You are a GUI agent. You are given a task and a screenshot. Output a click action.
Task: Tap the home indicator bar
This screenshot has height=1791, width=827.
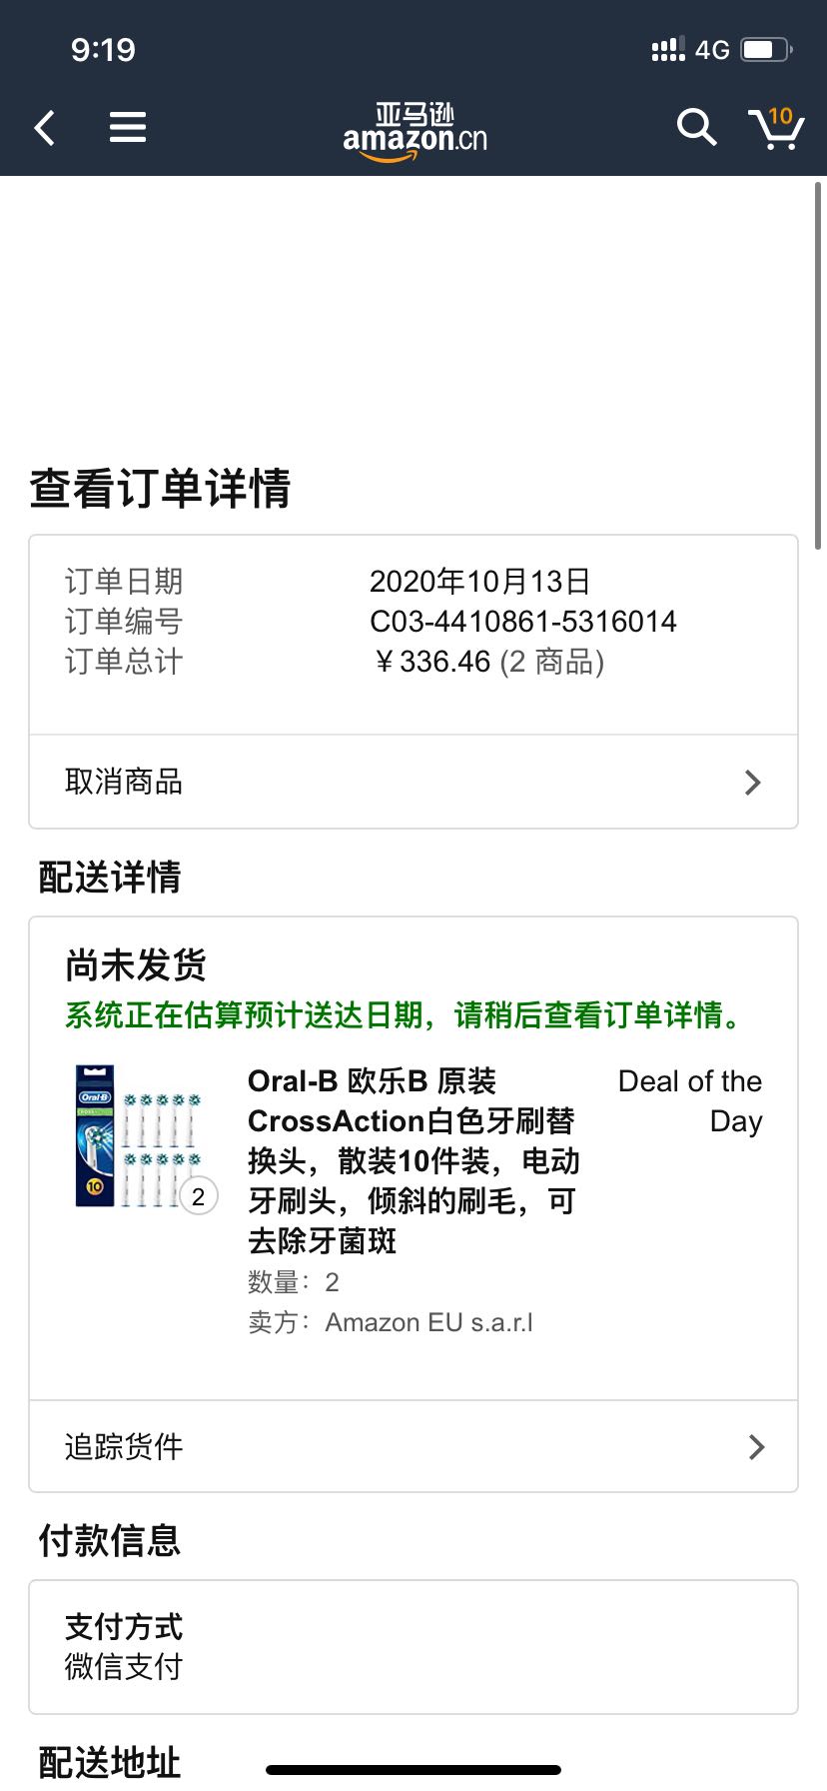click(x=413, y=1770)
